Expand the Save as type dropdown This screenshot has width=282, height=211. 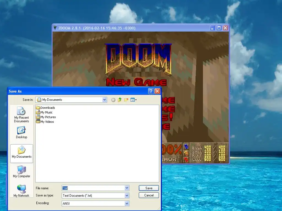[x=127, y=196]
